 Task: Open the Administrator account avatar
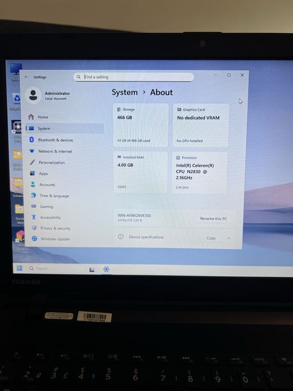[33, 96]
